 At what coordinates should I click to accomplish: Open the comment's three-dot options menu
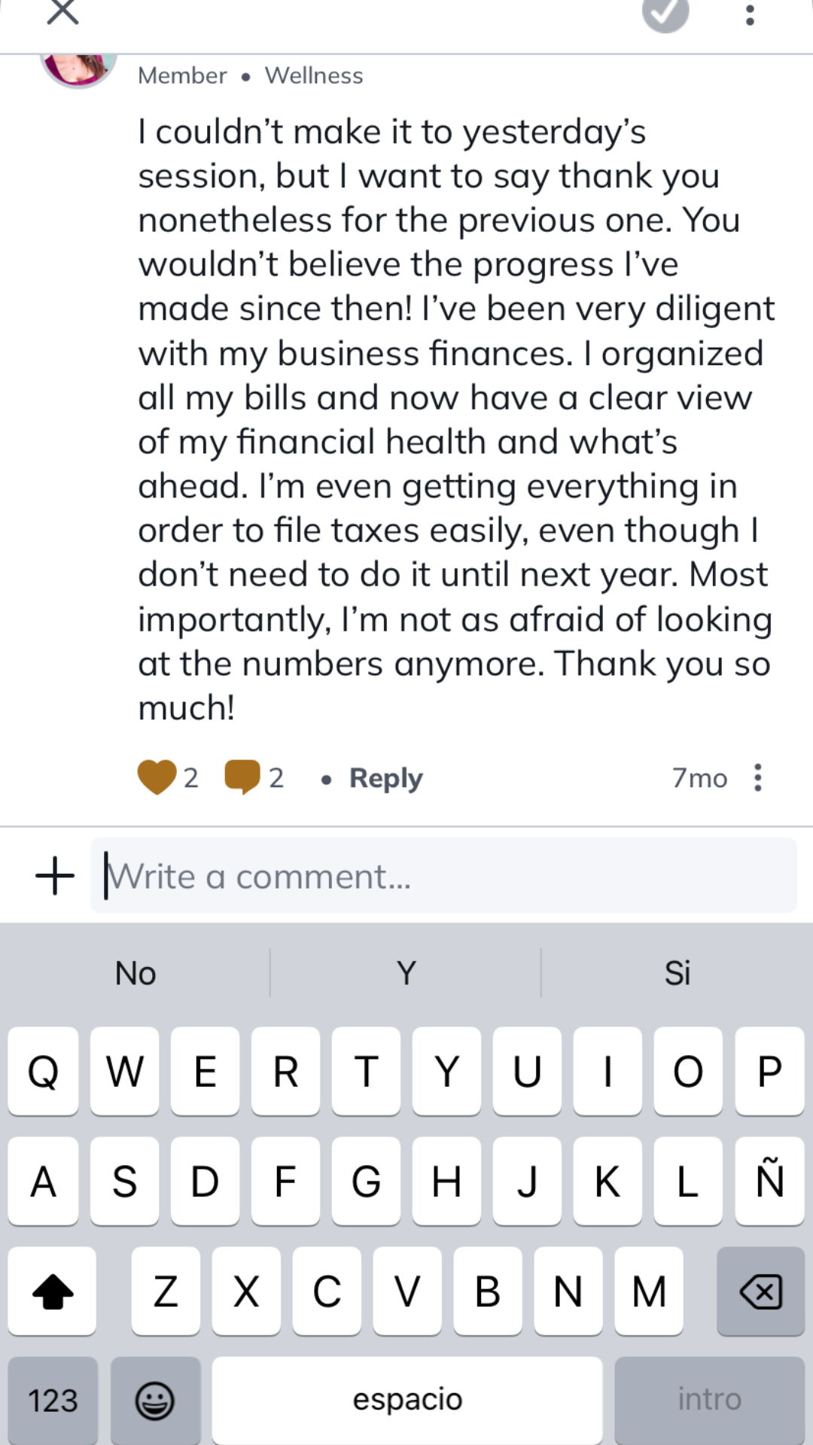click(758, 777)
